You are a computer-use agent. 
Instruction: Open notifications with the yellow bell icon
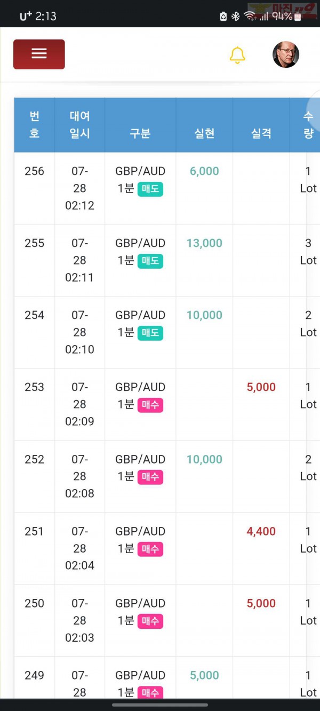pyautogui.click(x=237, y=55)
